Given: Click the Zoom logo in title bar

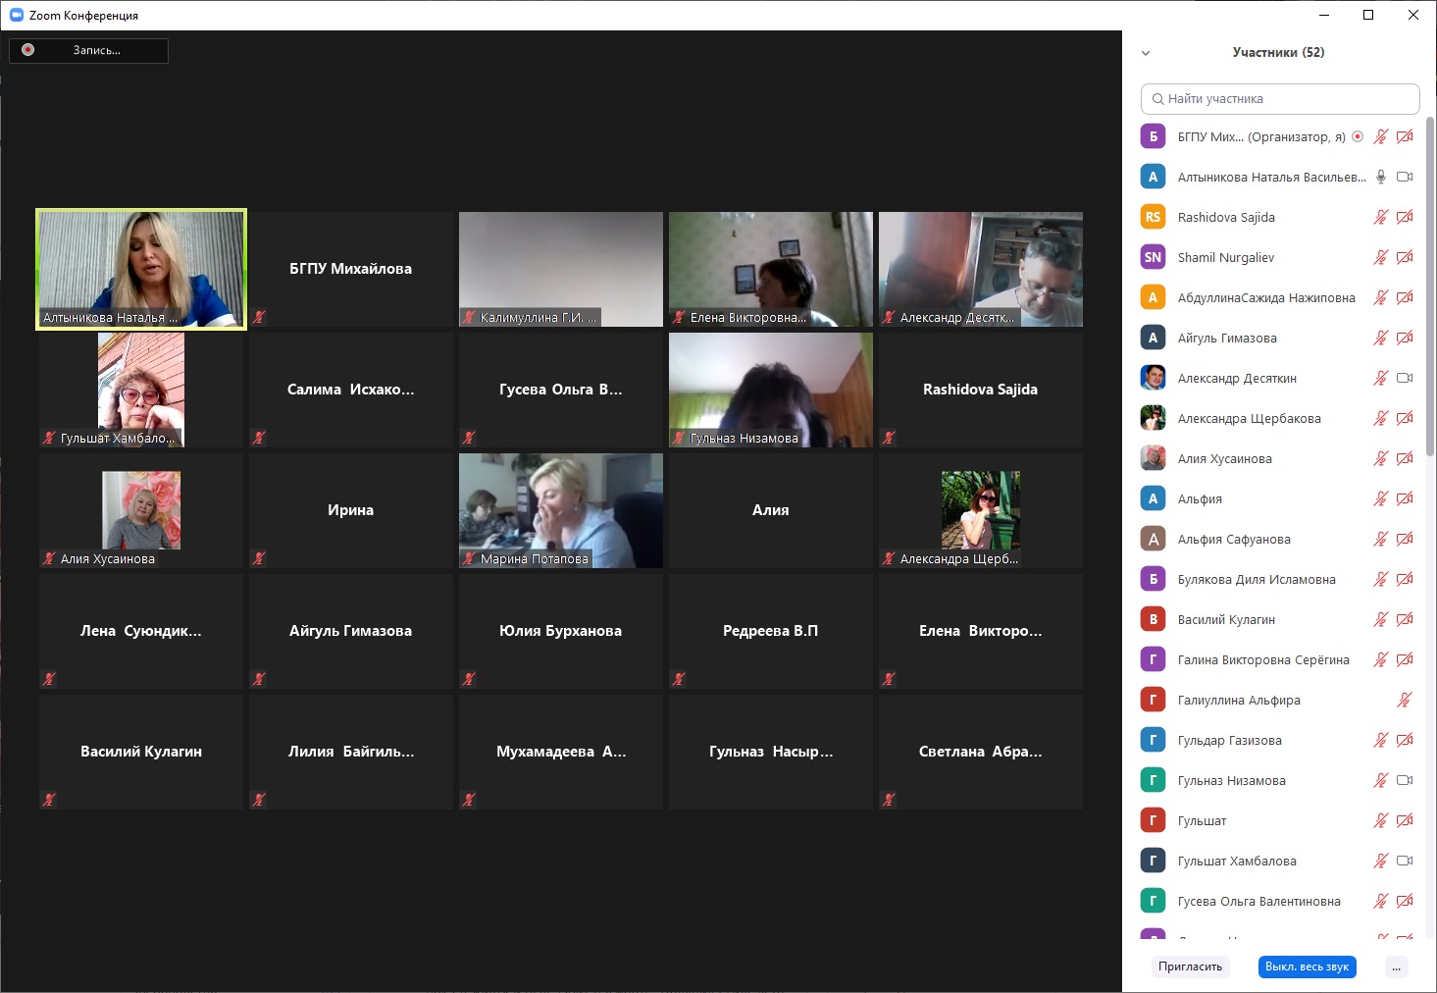Looking at the screenshot, I should coord(16,15).
